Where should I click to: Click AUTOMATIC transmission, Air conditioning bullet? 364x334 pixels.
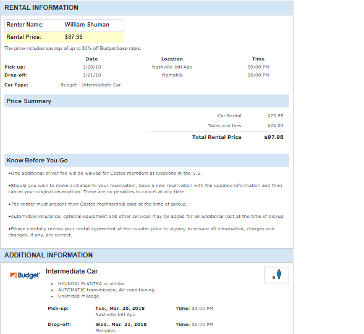[x=106, y=290]
